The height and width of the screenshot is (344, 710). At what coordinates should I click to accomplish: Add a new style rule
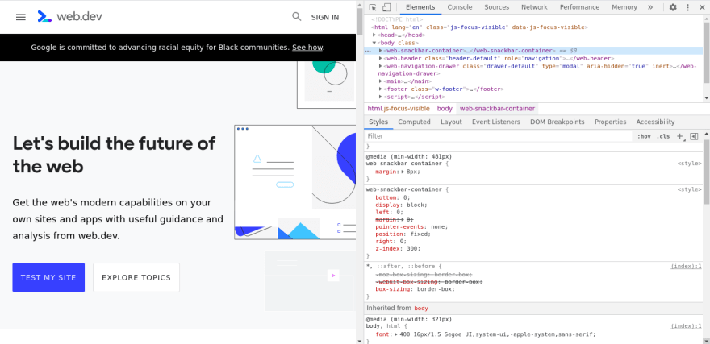[679, 136]
